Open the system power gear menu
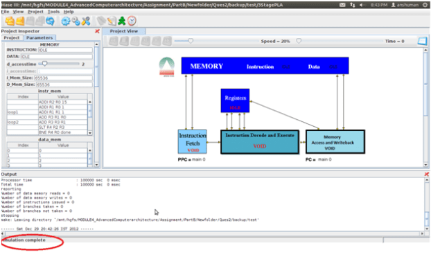The width and height of the screenshot is (440, 257). [x=425, y=5]
